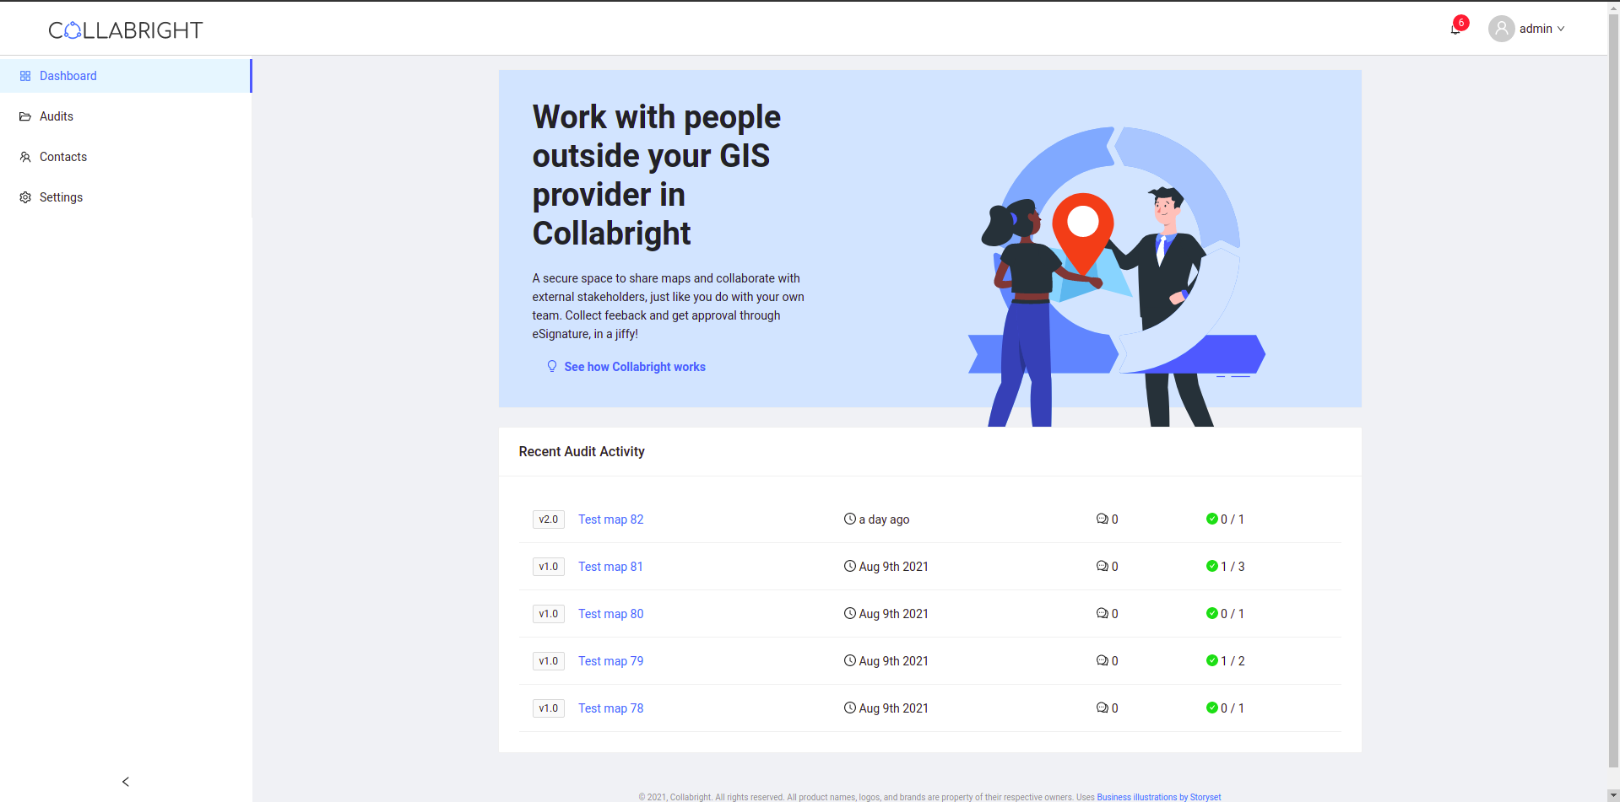Click the Collabright logo
The image size is (1620, 802).
point(126,30)
